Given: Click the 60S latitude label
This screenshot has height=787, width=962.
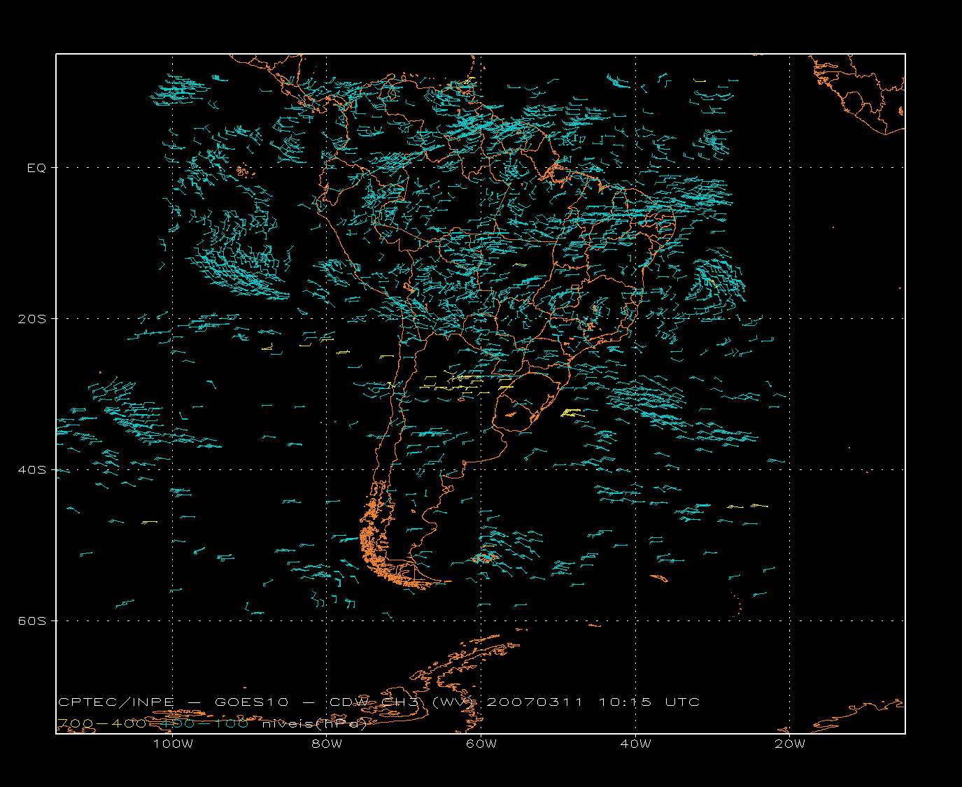Looking at the screenshot, I should click(x=31, y=621).
